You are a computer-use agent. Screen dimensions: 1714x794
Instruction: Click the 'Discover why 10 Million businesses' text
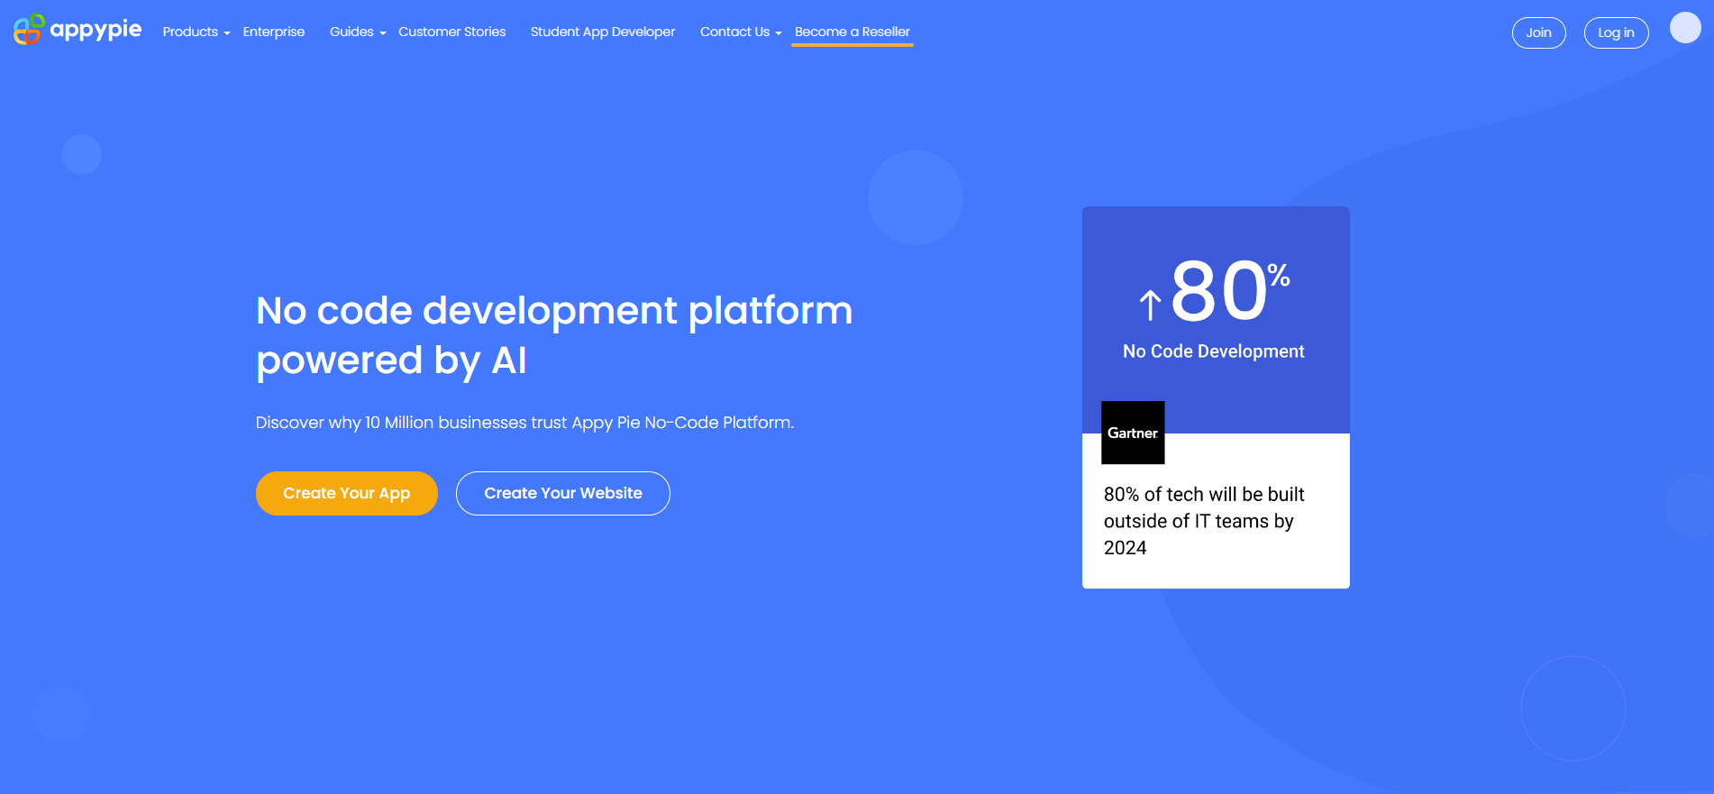524,423
